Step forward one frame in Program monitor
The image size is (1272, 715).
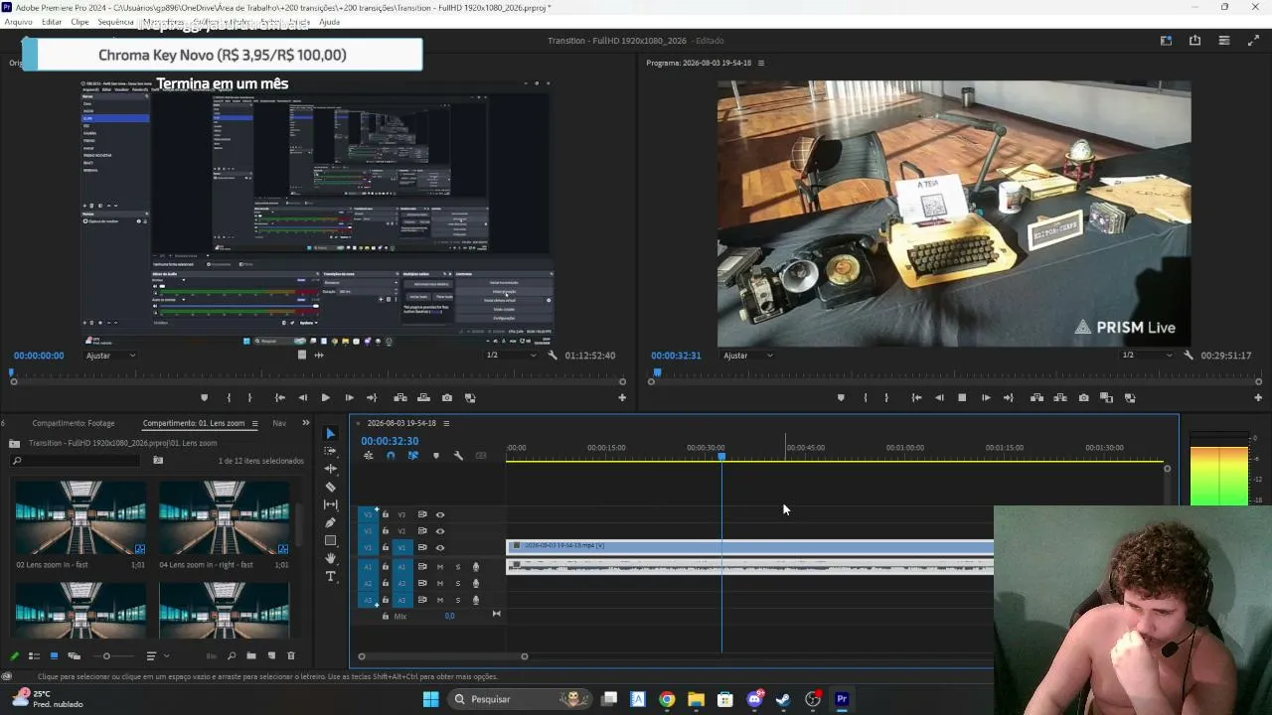pos(986,397)
